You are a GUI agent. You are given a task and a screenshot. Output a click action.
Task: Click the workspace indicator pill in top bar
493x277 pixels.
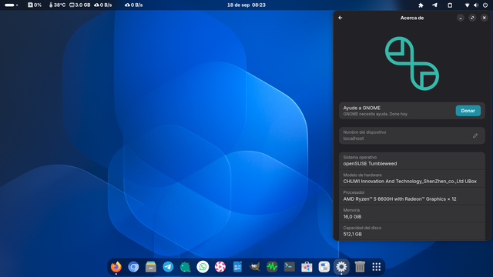click(12, 5)
